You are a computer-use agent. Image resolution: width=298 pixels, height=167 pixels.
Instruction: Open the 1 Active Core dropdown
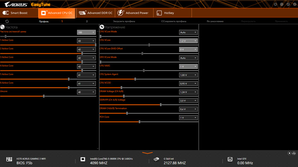(x=86, y=41)
